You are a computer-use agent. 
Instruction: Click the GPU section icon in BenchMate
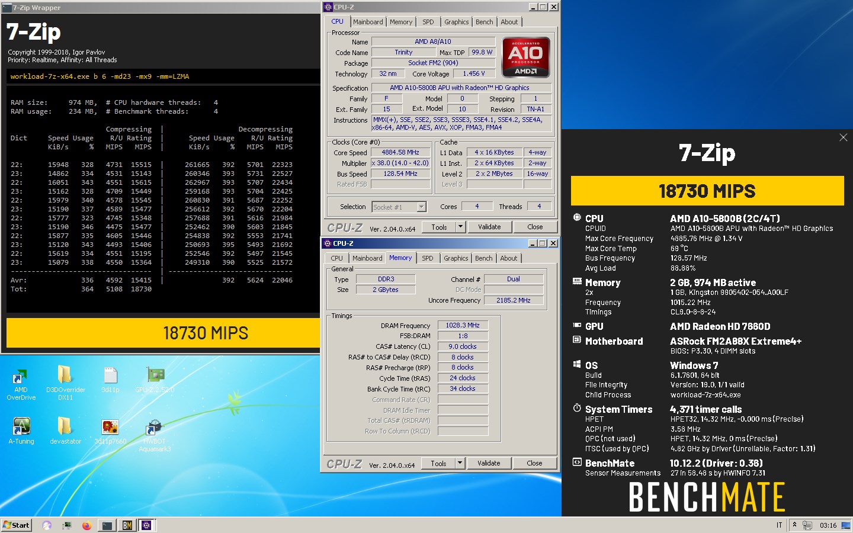point(577,325)
